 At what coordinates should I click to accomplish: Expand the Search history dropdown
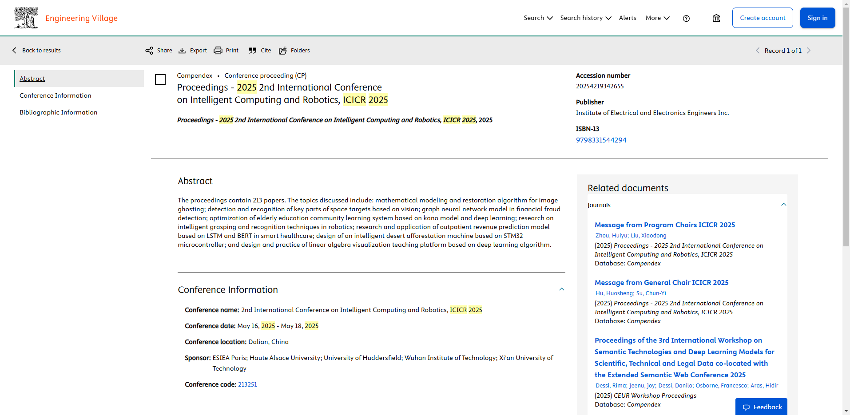point(585,18)
